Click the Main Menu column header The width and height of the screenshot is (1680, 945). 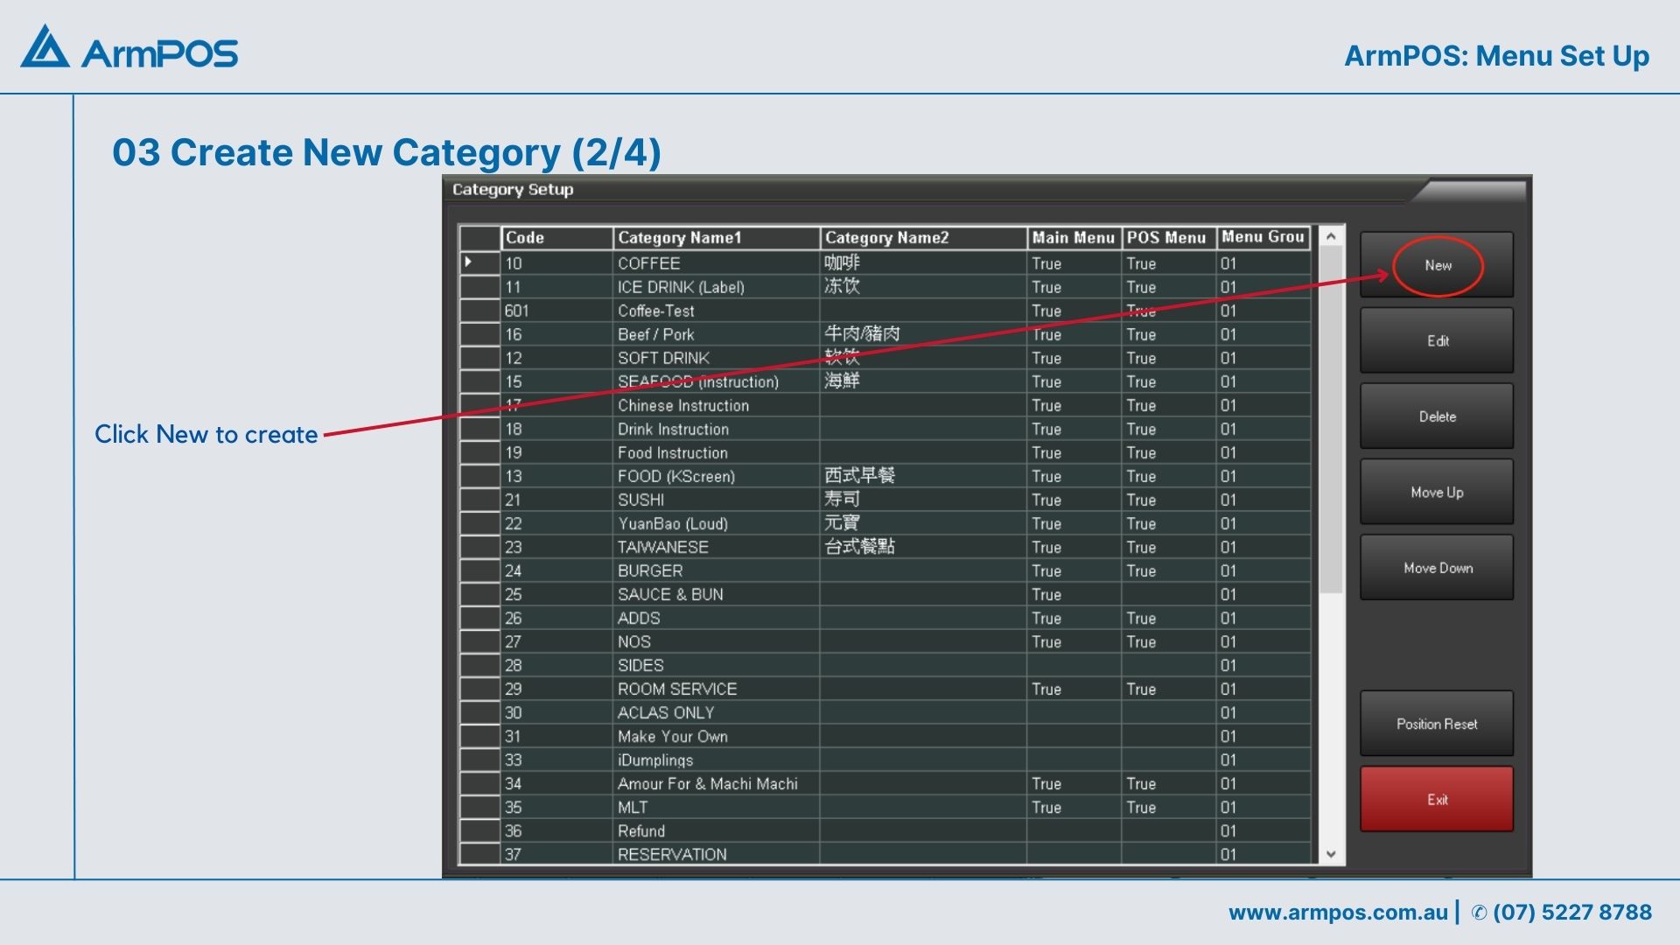pyautogui.click(x=1074, y=238)
